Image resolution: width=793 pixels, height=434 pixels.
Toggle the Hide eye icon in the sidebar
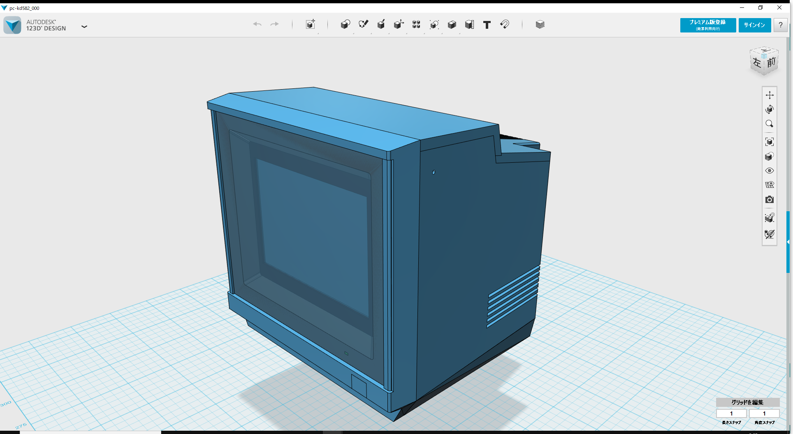(770, 170)
